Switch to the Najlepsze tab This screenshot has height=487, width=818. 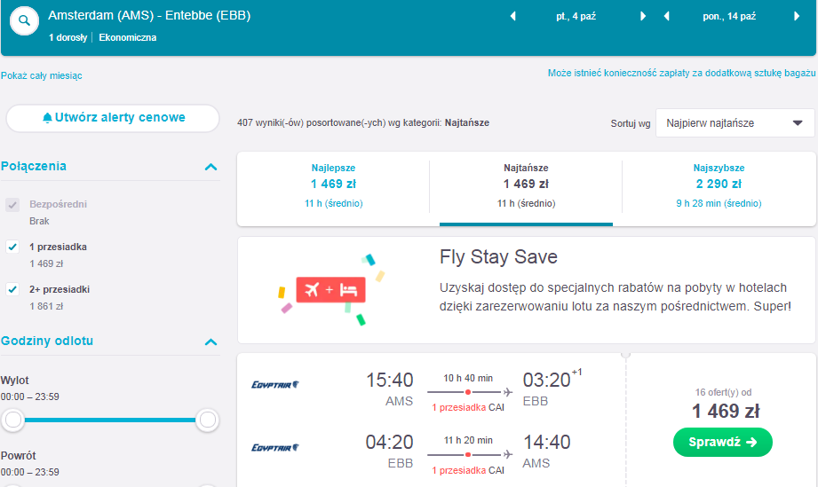333,185
